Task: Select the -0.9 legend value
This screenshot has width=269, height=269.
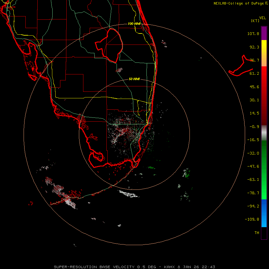Action: [254, 127]
